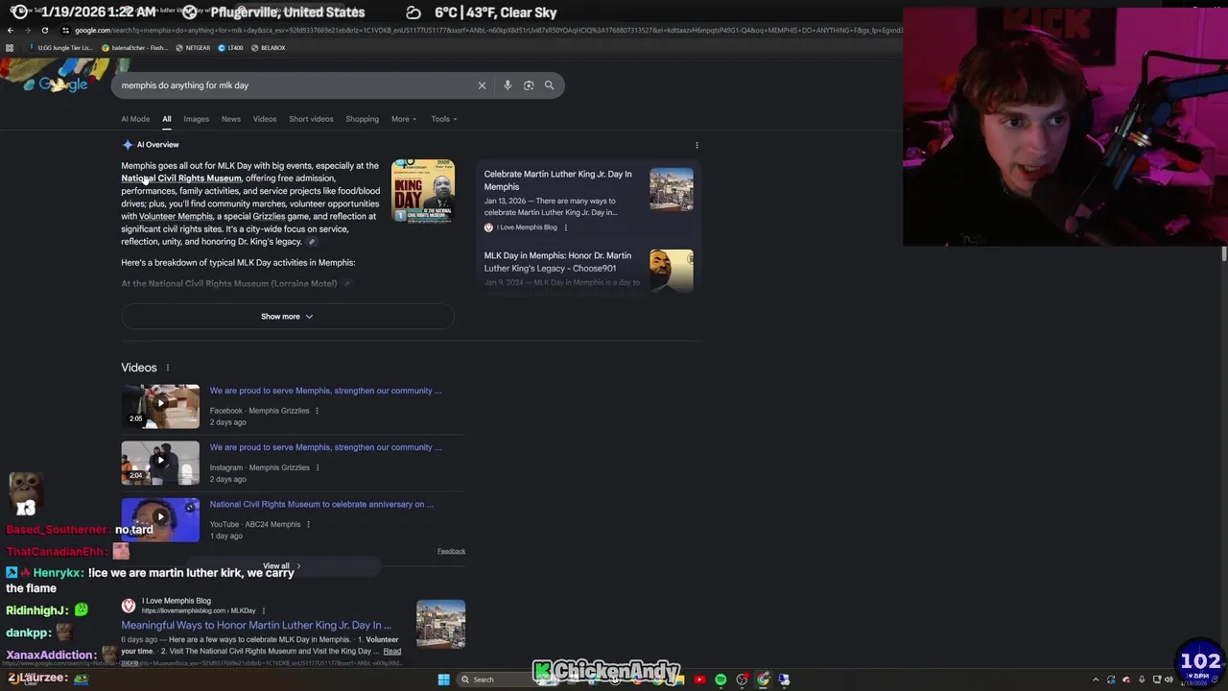Switch to Videos tab
This screenshot has height=691, width=1228.
coord(265,119)
